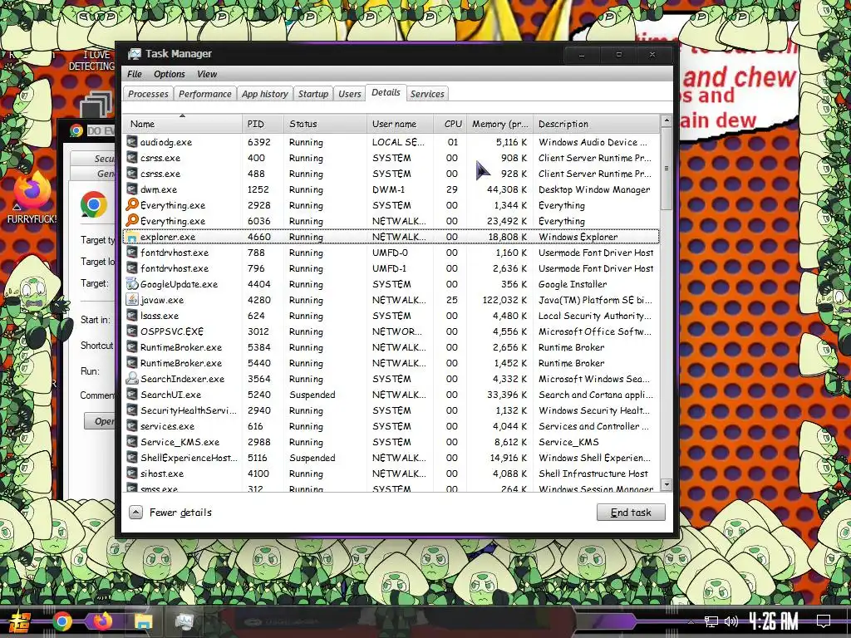
Task: Switch to the Users tab
Action: 350,94
